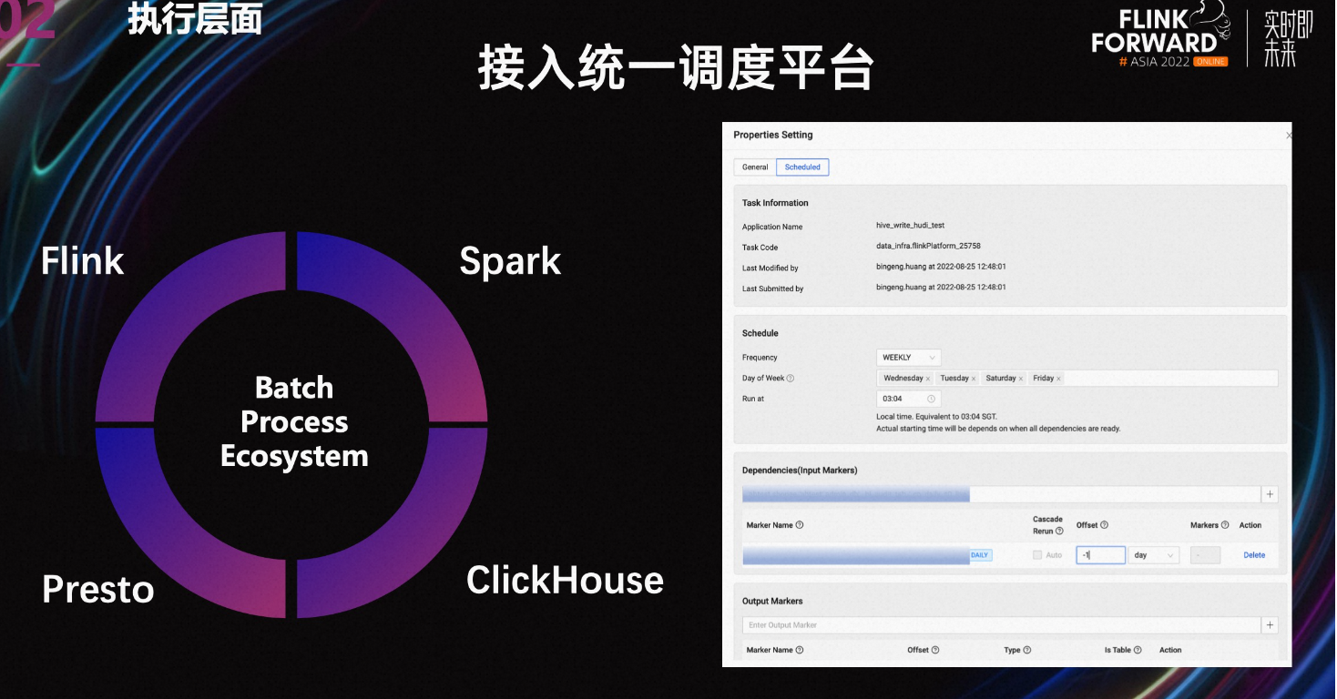Click the Output Markers heading

pos(772,602)
